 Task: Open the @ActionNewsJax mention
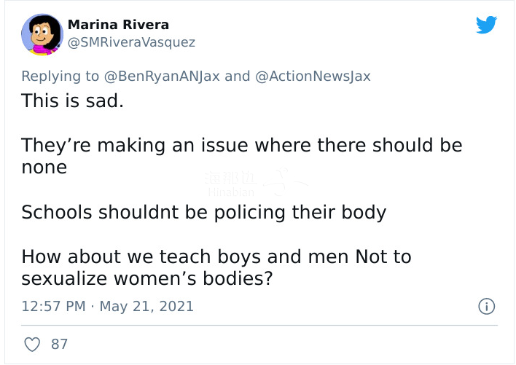pyautogui.click(x=313, y=76)
